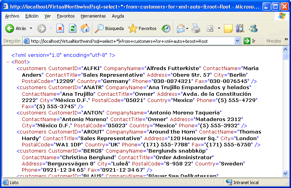The height and width of the screenshot is (188, 291).
Task: Go back with the Atrás arrow
Action: click(x=16, y=28)
